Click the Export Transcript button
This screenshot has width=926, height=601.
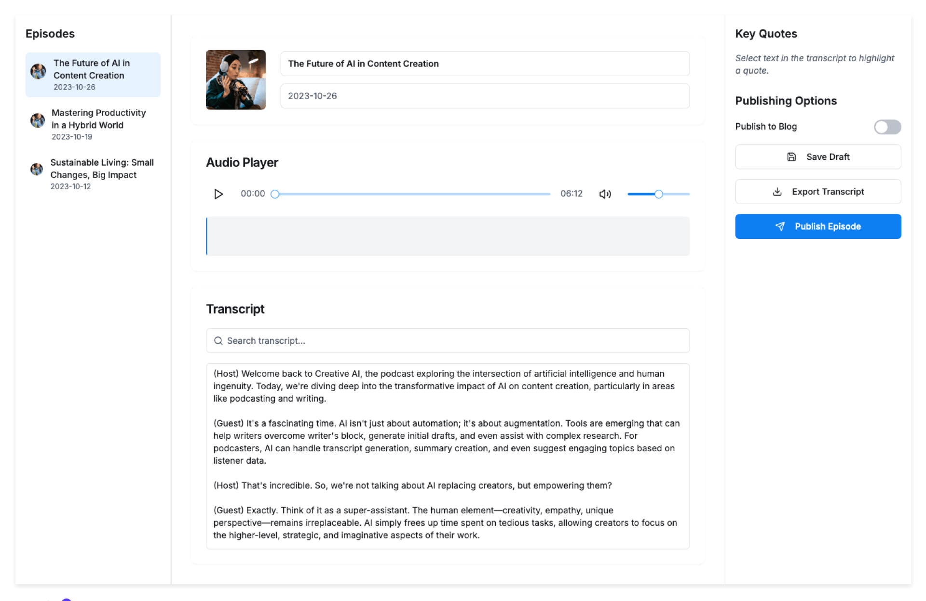828,192
